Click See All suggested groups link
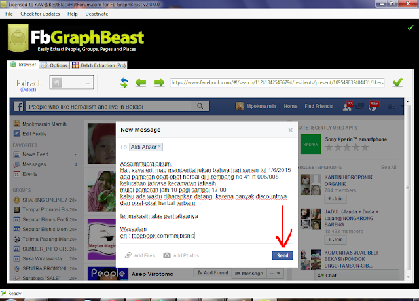Screen dimensions: 419x301 click(388, 168)
